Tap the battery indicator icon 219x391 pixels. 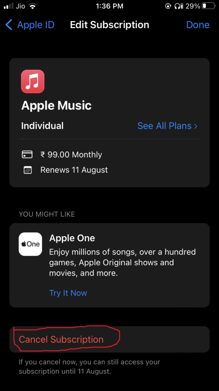(x=208, y=6)
